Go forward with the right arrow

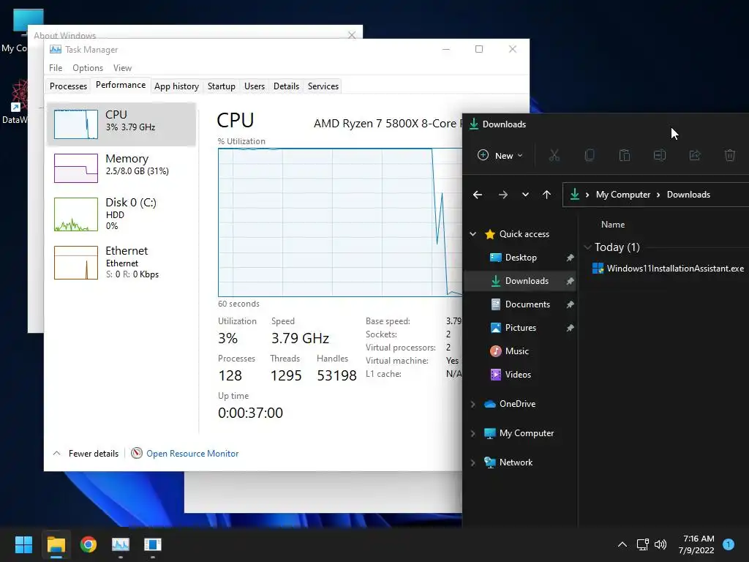coord(503,195)
